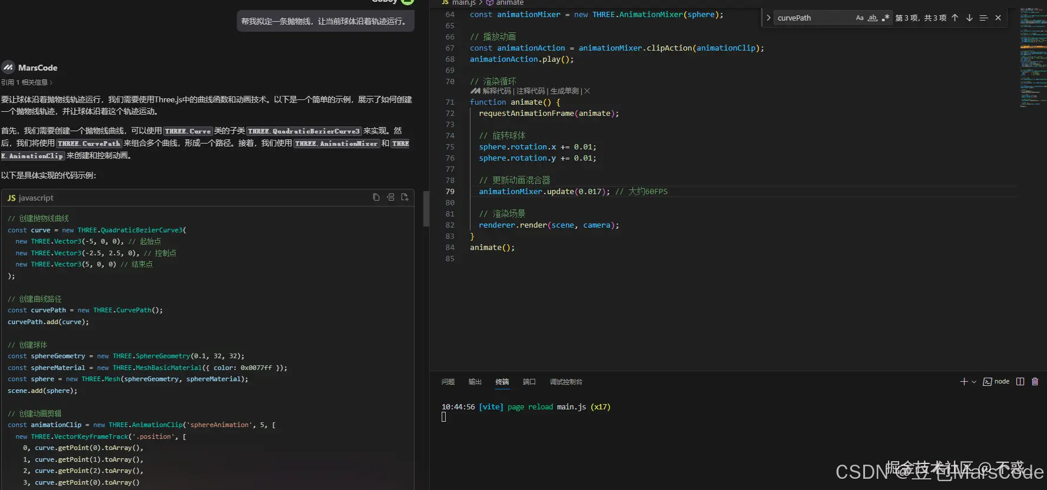Create new file from code block
Image resolution: width=1047 pixels, height=490 pixels.
(x=405, y=198)
